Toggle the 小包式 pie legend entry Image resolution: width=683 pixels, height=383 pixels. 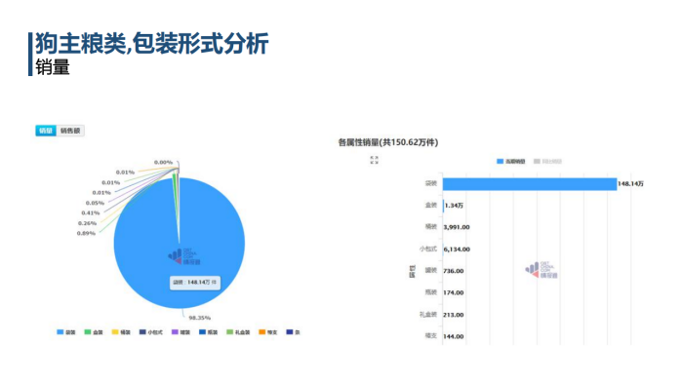pyautogui.click(x=151, y=332)
